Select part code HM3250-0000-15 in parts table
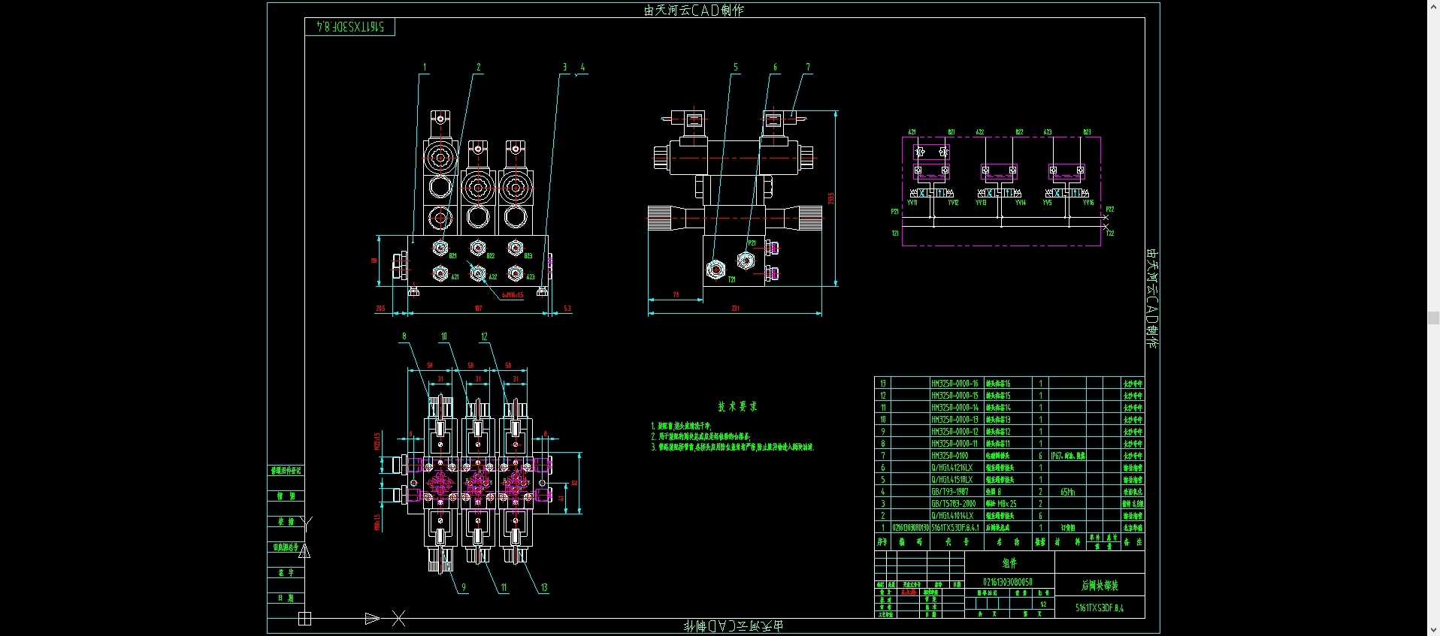Viewport: 1440px width, 636px height. point(954,395)
